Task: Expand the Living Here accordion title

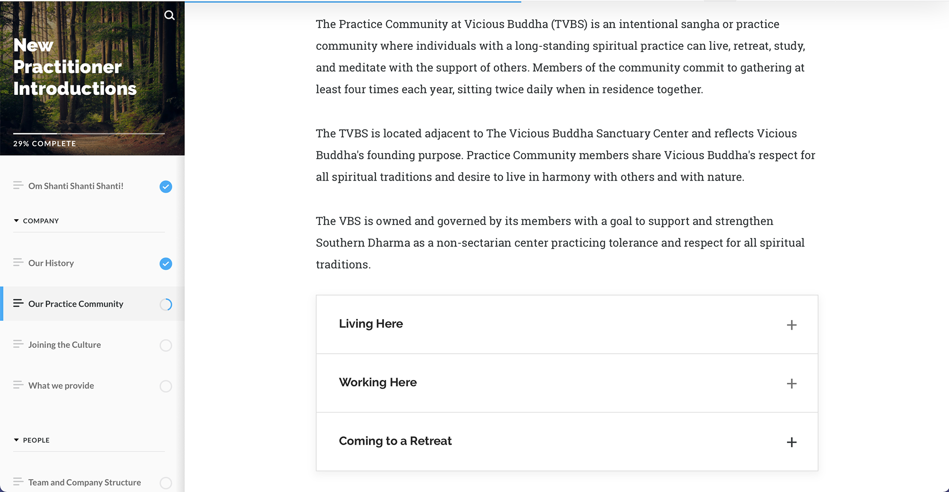Action: (371, 324)
